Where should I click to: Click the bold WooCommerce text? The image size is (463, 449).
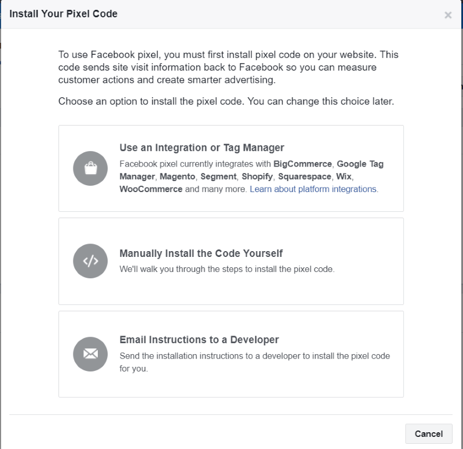tap(151, 189)
